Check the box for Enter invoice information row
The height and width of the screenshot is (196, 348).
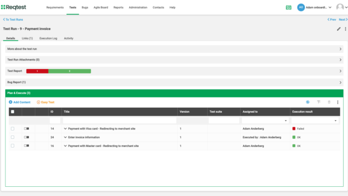(13, 137)
